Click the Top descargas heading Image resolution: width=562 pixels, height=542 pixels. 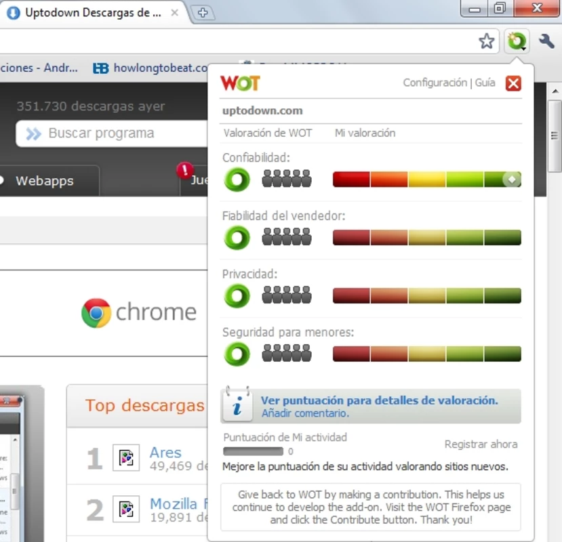[144, 406]
